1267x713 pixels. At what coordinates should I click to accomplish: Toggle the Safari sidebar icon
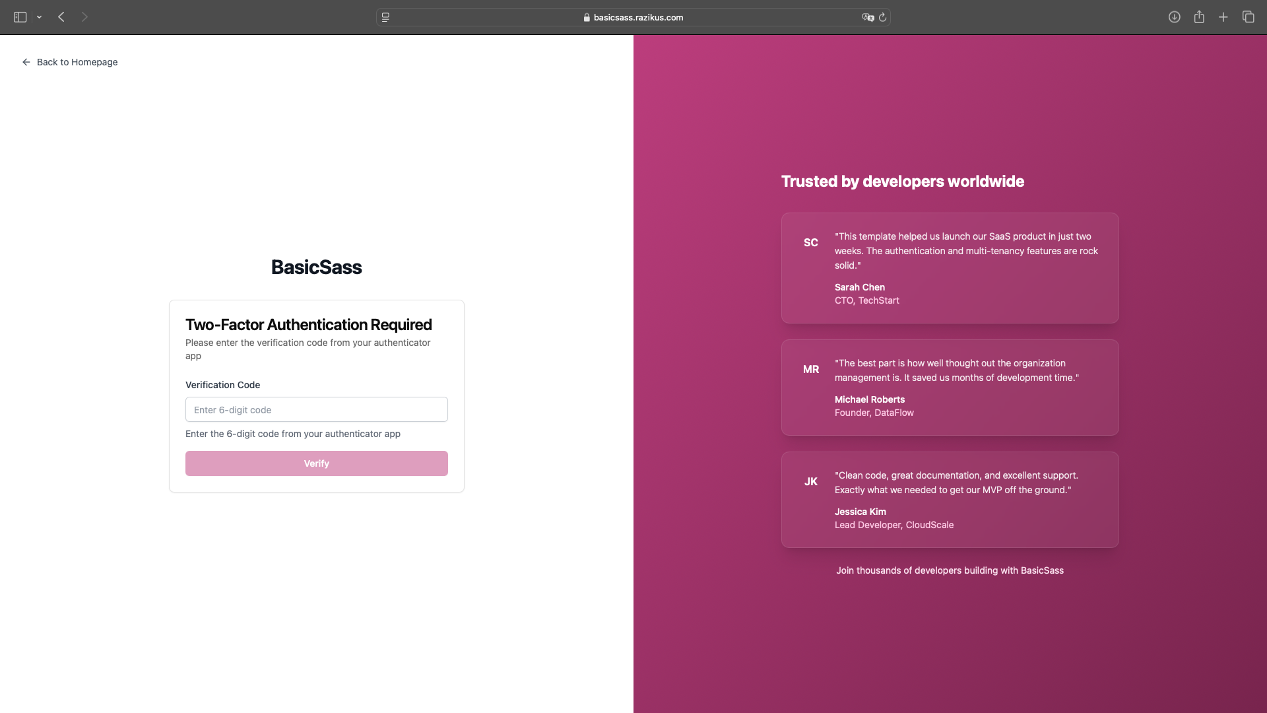click(x=20, y=17)
